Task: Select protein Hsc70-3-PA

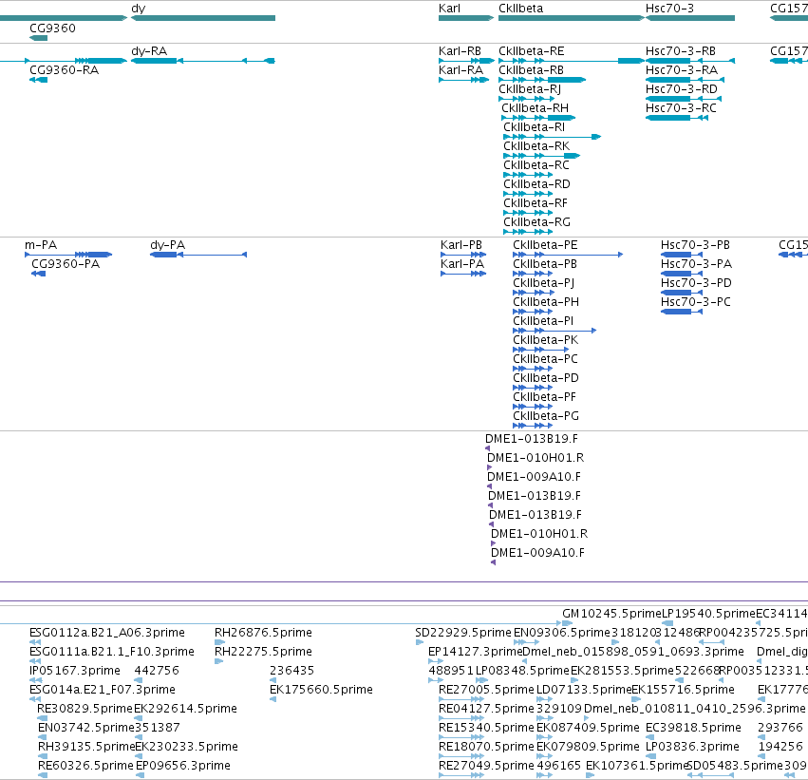Action: point(682,274)
